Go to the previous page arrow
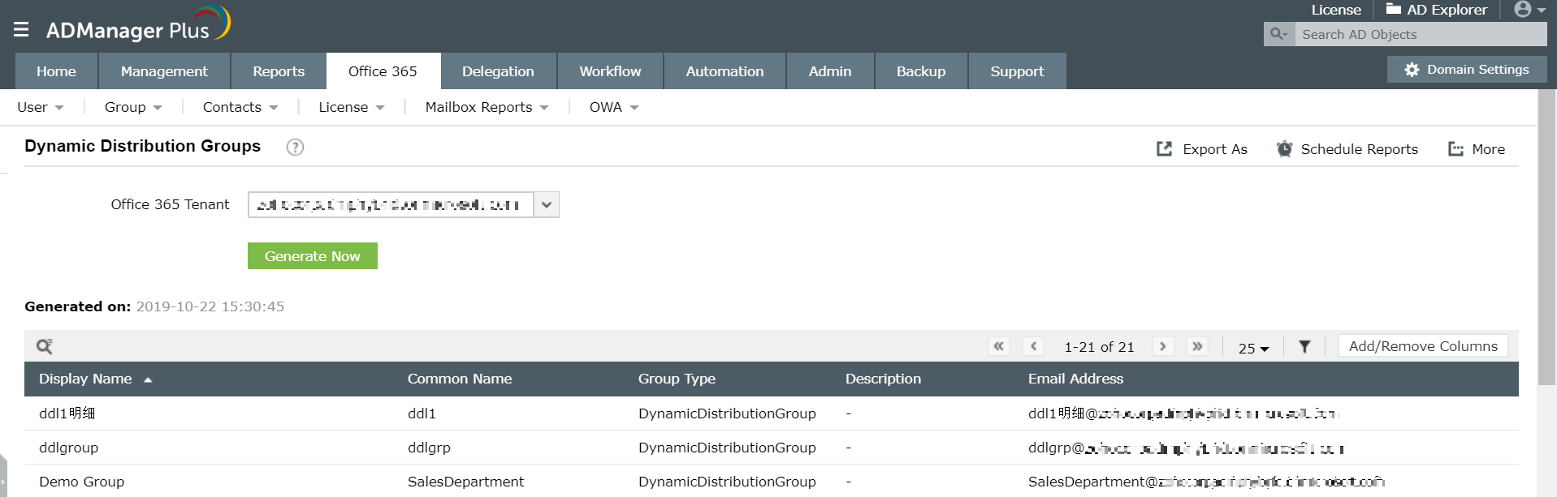The image size is (1557, 497). coord(1033,346)
